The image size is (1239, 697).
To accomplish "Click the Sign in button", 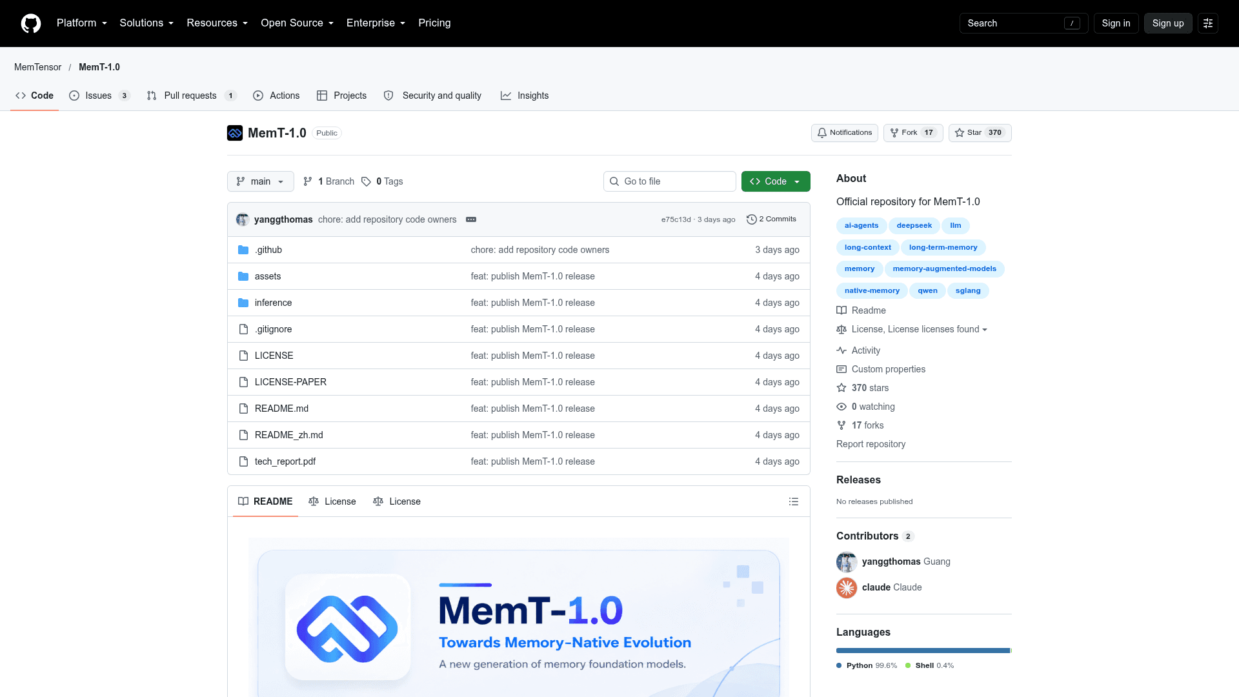I will click(x=1116, y=23).
